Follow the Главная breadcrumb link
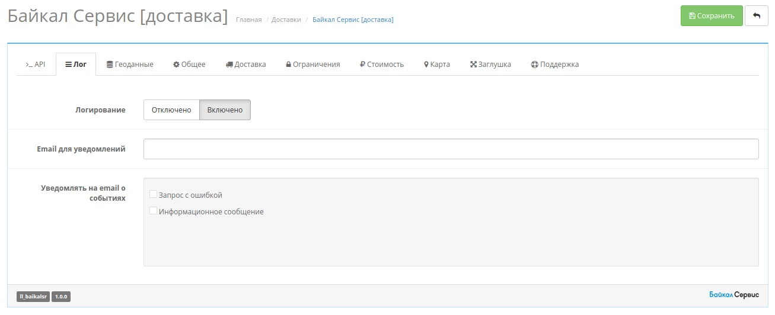The width and height of the screenshot is (775, 315). 248,20
